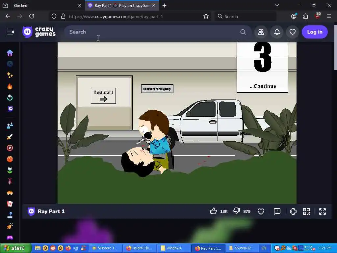Screen dimensions: 337x253
Task: Switch to the Windows folder taskbar item
Action: point(174,248)
